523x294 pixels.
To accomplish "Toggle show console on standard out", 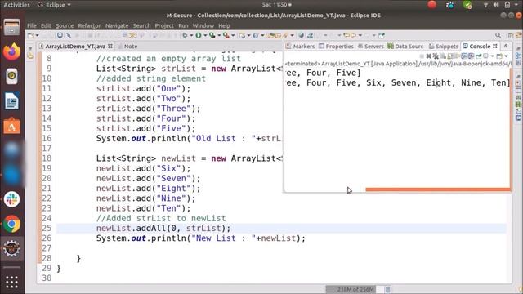I will pos(464,56).
